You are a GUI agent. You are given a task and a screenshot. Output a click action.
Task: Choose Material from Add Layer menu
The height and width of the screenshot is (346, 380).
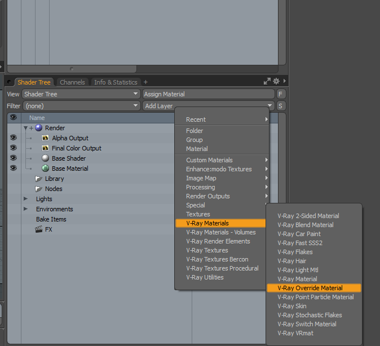tap(222, 149)
